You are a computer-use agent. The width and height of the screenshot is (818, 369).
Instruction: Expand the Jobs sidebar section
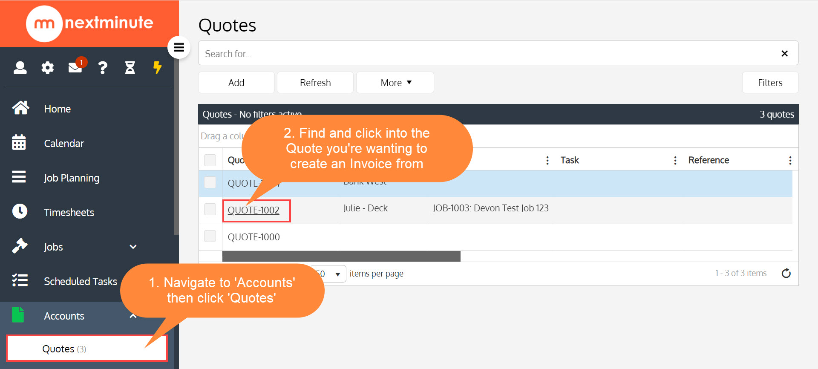[133, 247]
